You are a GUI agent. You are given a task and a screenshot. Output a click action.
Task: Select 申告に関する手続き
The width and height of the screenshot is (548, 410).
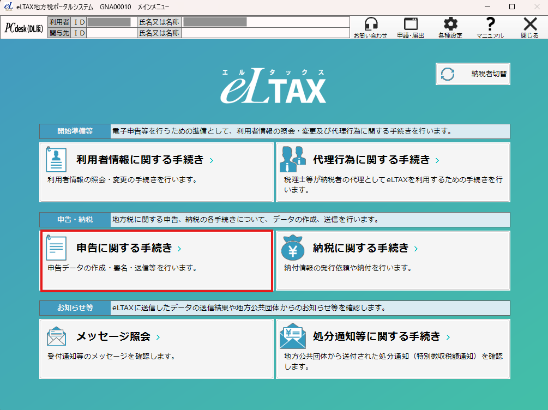coord(124,248)
